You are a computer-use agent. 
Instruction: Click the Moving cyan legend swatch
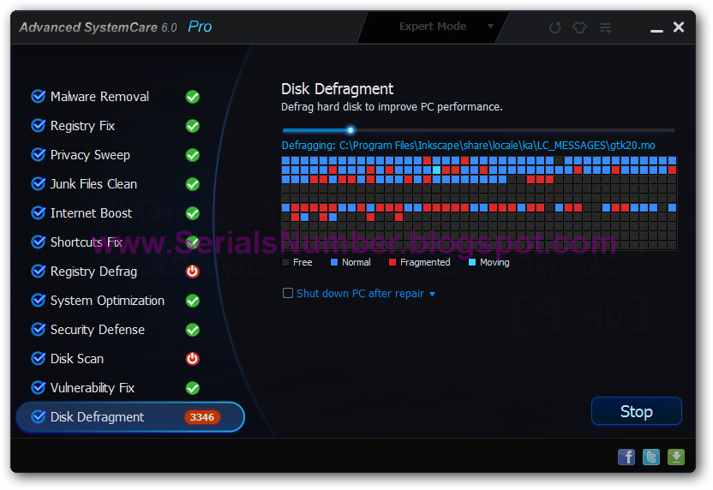(471, 262)
